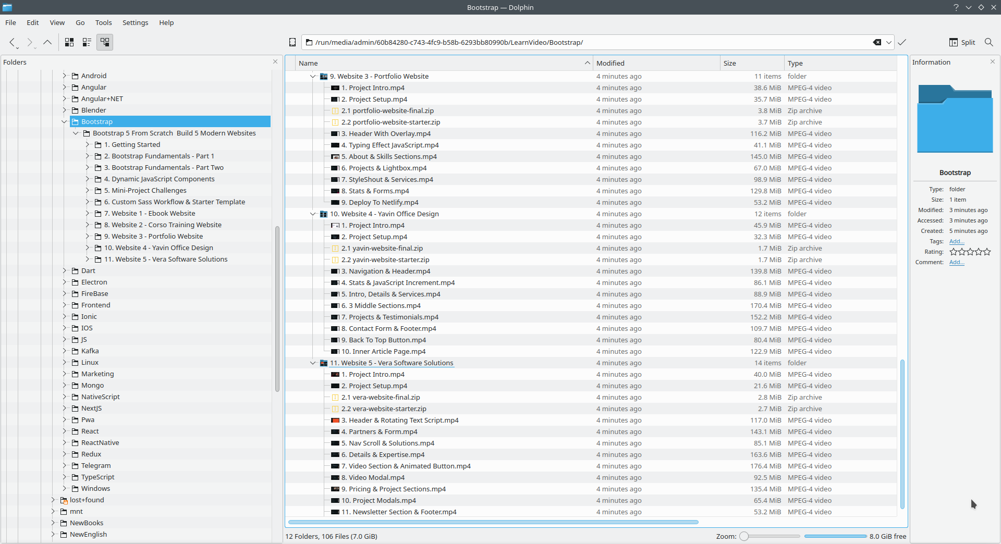Image resolution: width=1001 pixels, height=544 pixels.
Task: Navigate up to the parent folder
Action: 47,42
